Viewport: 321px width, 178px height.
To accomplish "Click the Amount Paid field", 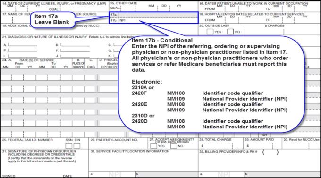I will coord(263,146).
